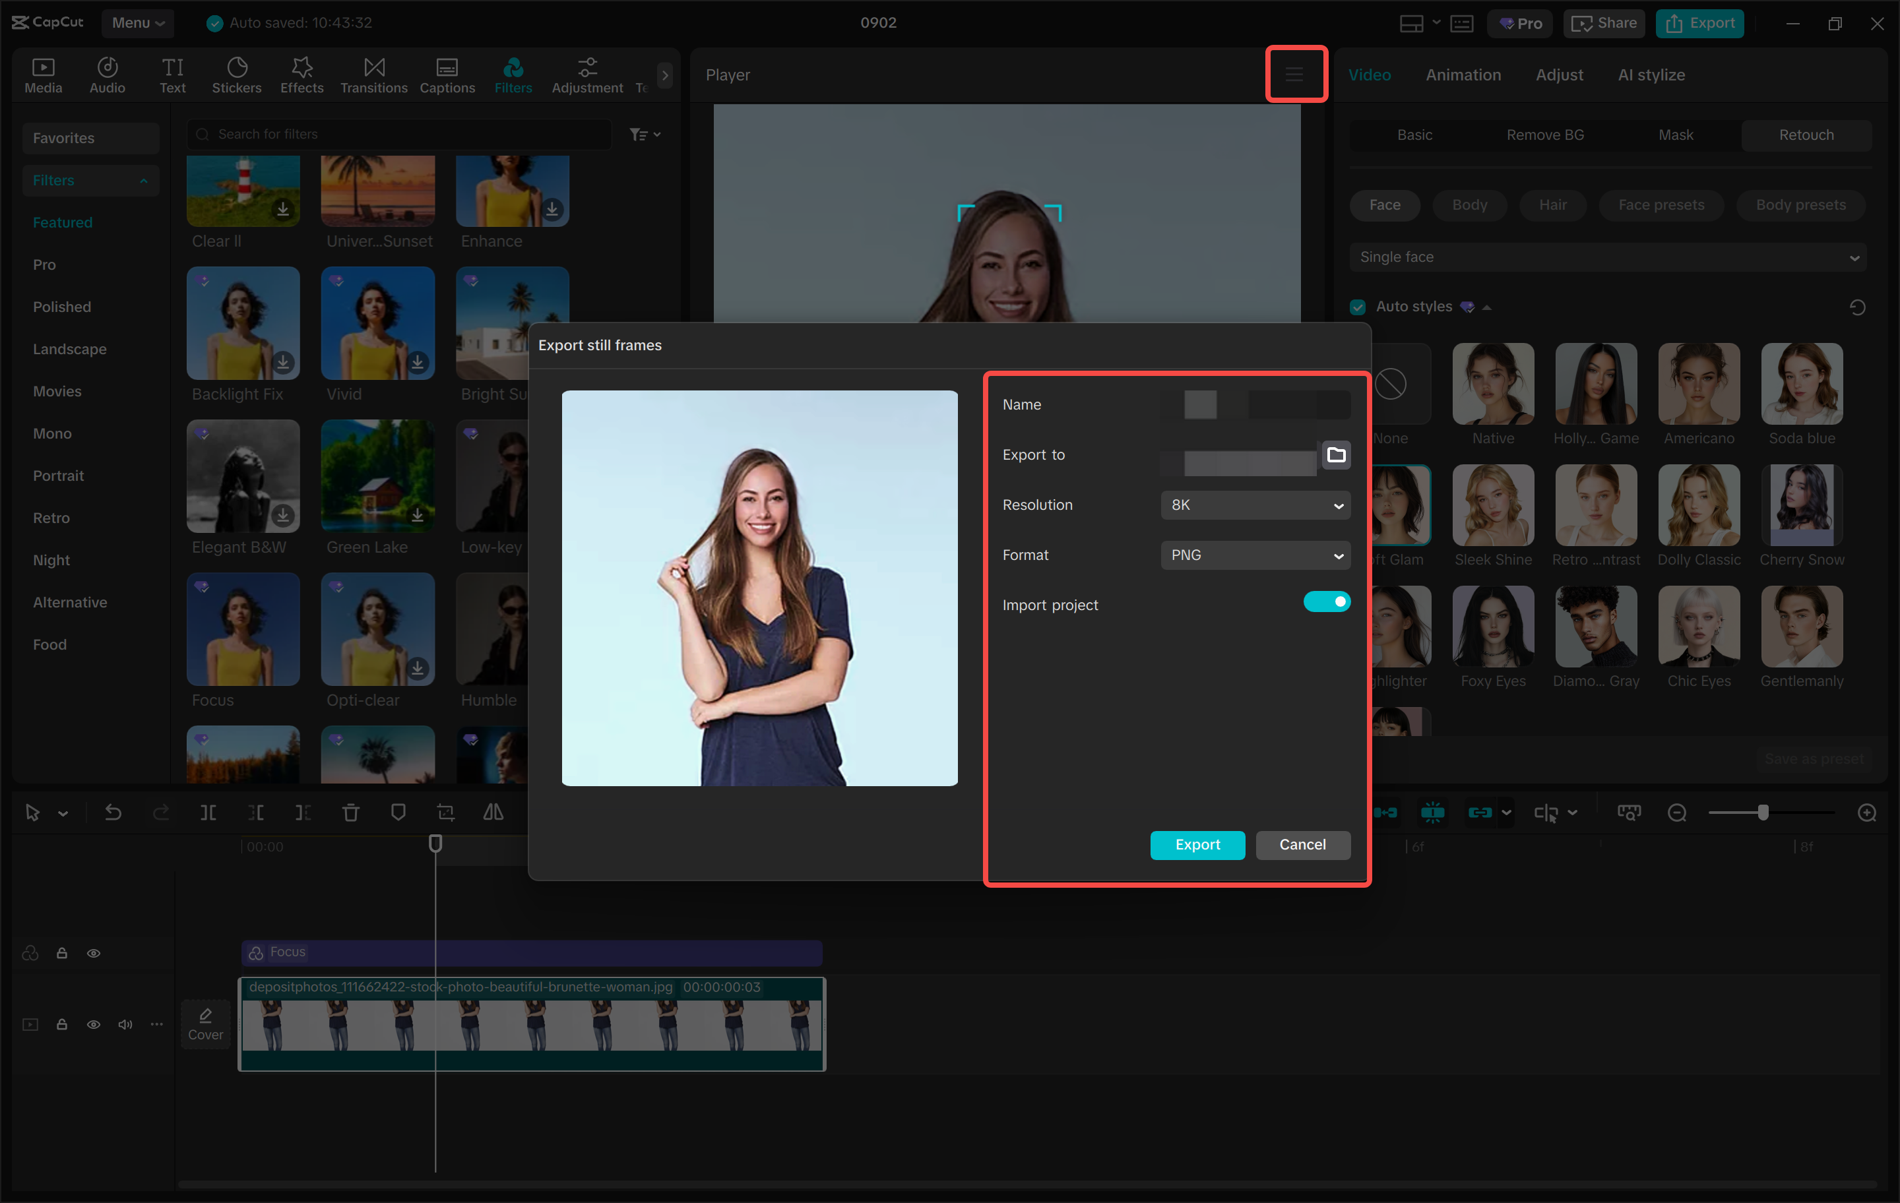Open the Resolution 8K dropdown
Screen dimensions: 1900x1203
coord(1255,505)
